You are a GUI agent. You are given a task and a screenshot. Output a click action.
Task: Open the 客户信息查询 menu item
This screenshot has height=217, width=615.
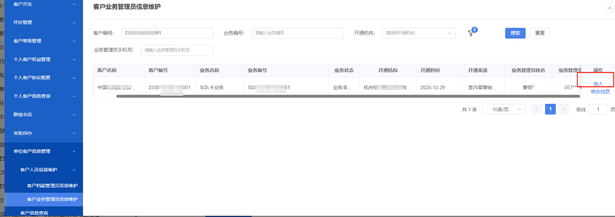pyautogui.click(x=34, y=213)
